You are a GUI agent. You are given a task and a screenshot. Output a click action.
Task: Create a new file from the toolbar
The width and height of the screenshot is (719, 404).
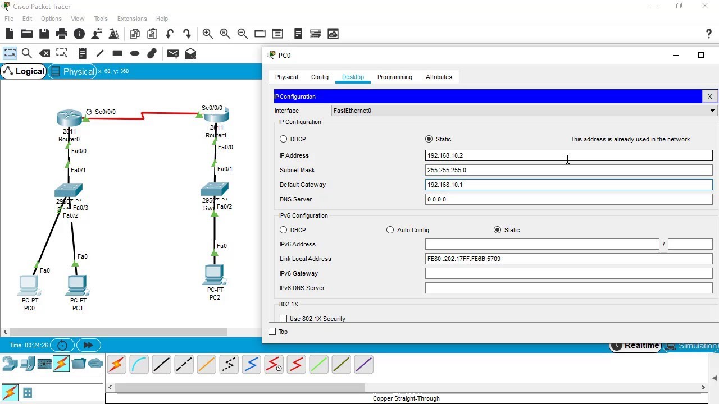click(x=9, y=34)
